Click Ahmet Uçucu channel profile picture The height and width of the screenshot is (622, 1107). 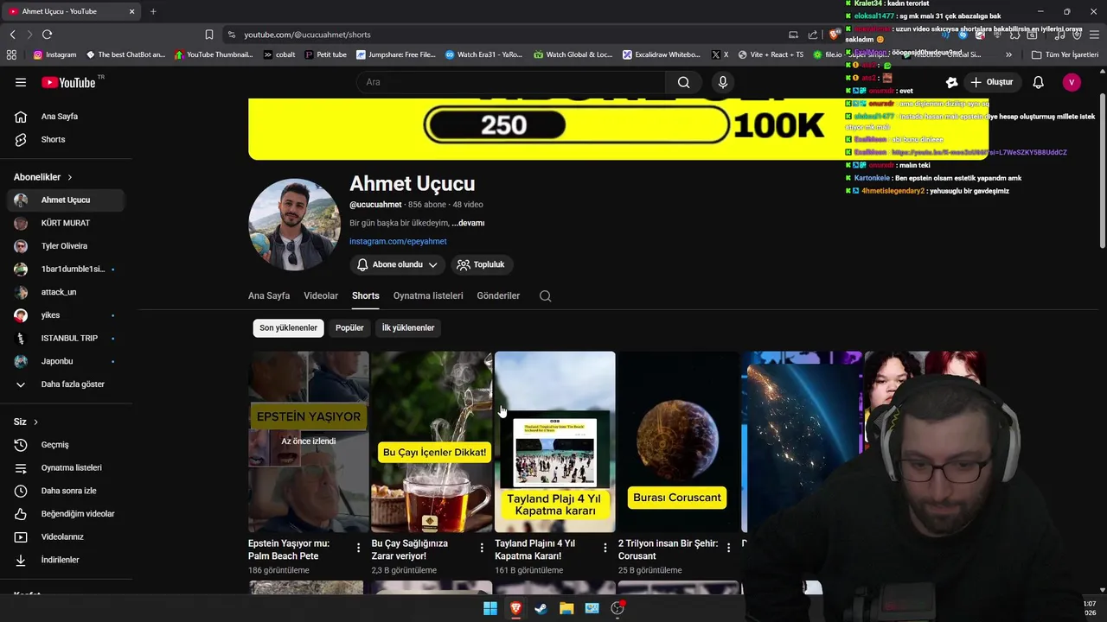point(294,225)
